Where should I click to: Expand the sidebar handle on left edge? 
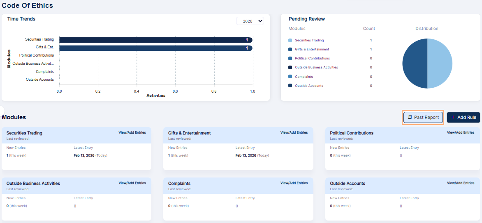2,110
